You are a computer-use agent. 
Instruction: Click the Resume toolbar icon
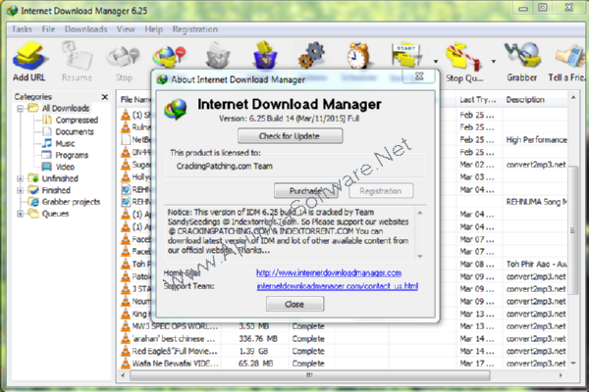tap(78, 56)
